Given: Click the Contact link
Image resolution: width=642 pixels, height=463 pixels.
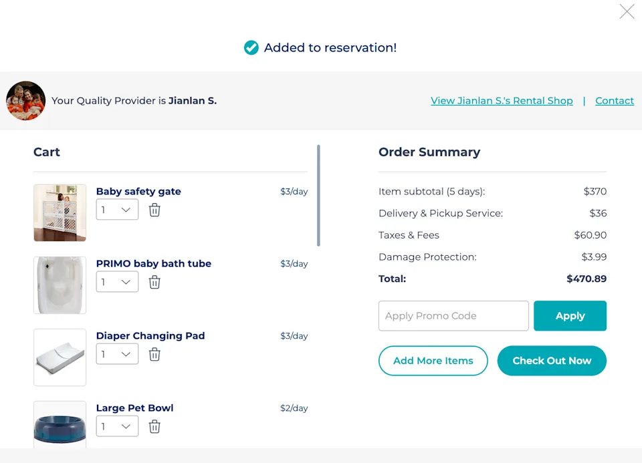Looking at the screenshot, I should click(615, 101).
